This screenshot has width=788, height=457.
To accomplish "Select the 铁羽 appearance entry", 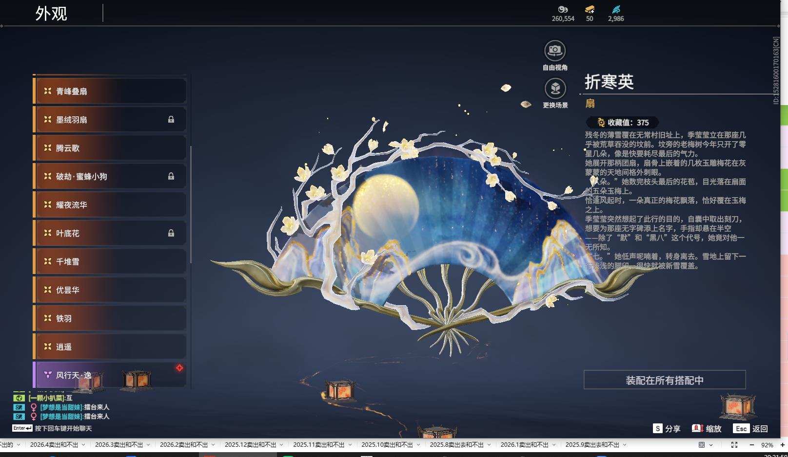I will point(110,318).
